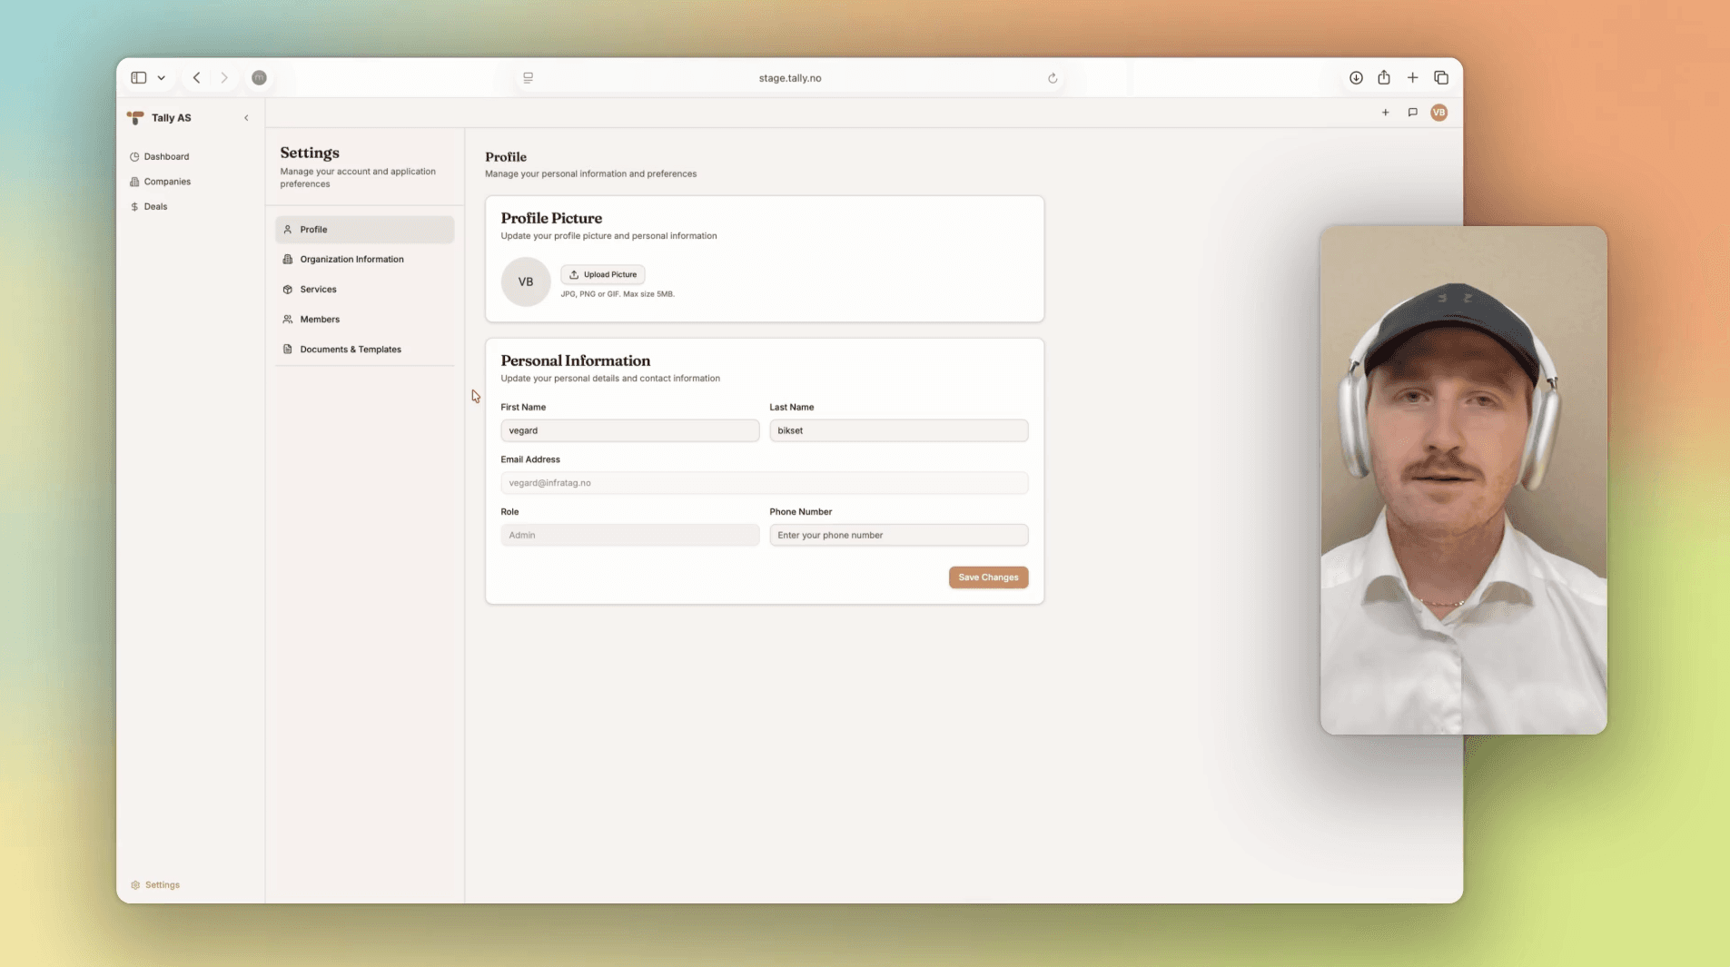Toggle the Safari sidebar icon
This screenshot has width=1730, height=967.
[139, 78]
